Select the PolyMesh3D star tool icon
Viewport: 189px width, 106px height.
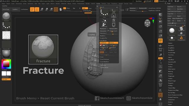181,34
